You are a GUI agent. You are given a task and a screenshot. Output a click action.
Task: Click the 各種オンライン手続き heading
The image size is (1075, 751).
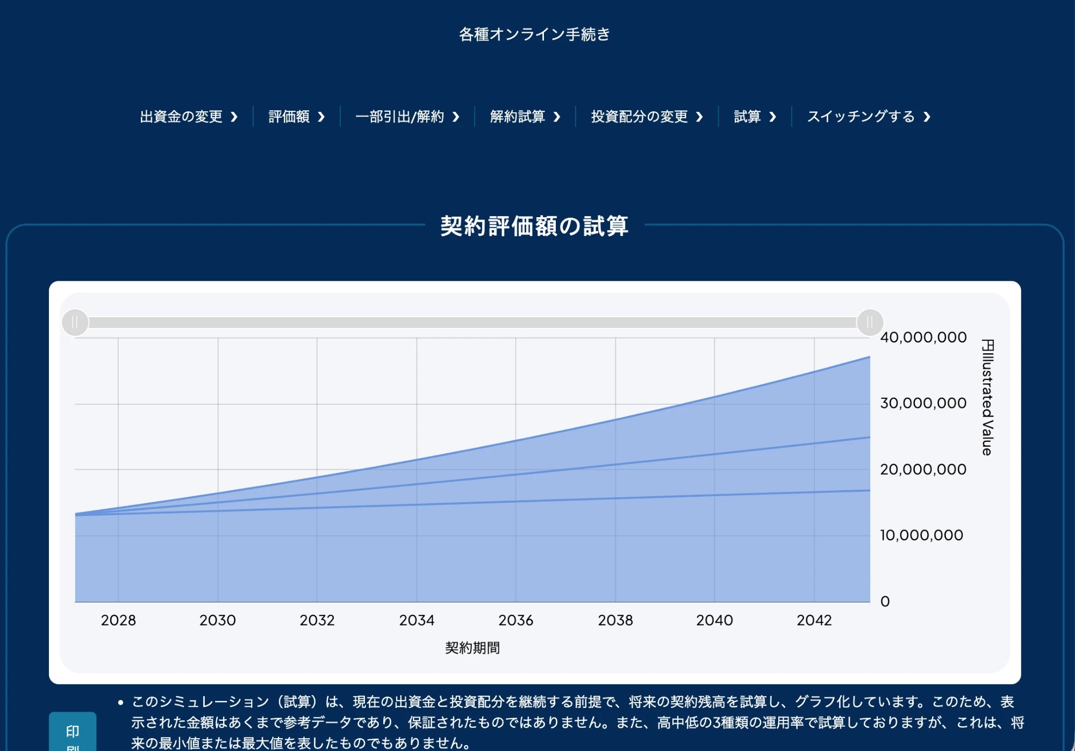tap(535, 34)
